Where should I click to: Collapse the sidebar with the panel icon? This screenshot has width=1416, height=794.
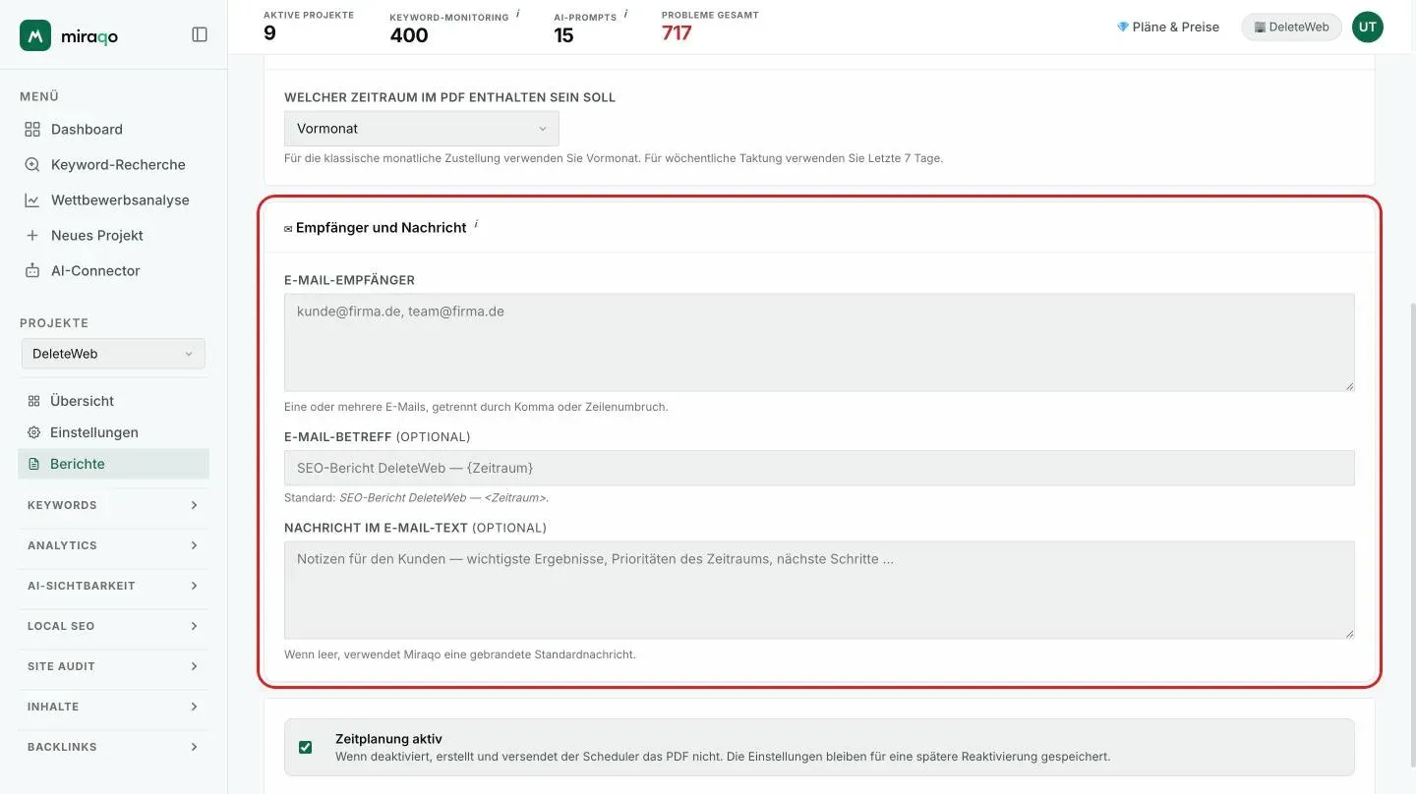coord(200,34)
